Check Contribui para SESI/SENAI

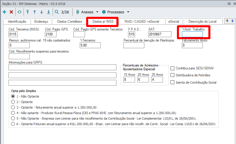point(172,68)
